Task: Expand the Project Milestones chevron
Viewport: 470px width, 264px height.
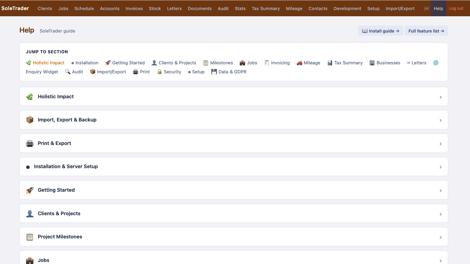Action: click(x=441, y=237)
